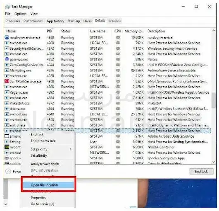The height and width of the screenshot is (211, 219).
Task: Click 'PID 4908' cell
Action: click(50, 81)
